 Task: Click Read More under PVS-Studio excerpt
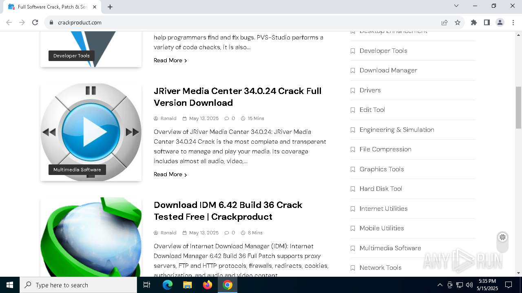pos(170,60)
